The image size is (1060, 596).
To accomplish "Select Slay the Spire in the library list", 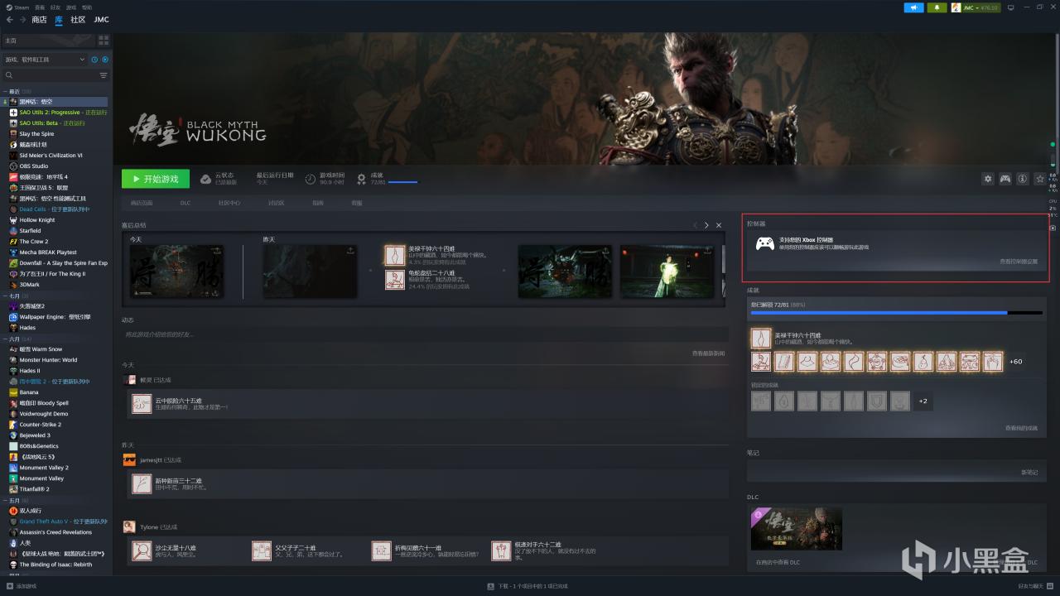I will click(x=36, y=133).
